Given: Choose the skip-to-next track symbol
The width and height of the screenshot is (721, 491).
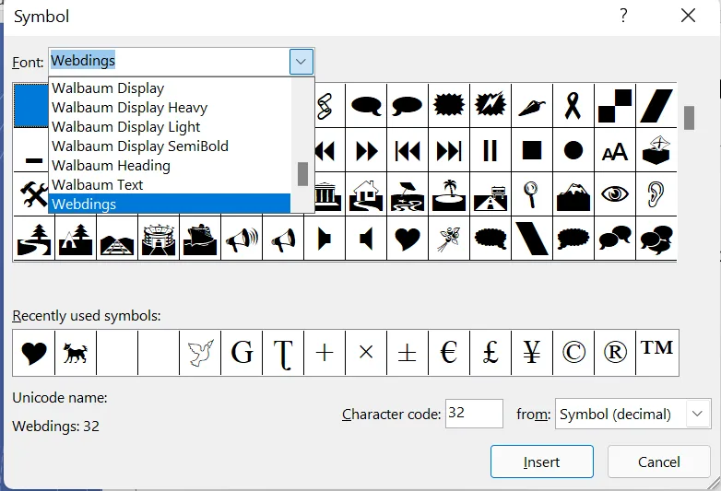Looking at the screenshot, I should click(449, 150).
